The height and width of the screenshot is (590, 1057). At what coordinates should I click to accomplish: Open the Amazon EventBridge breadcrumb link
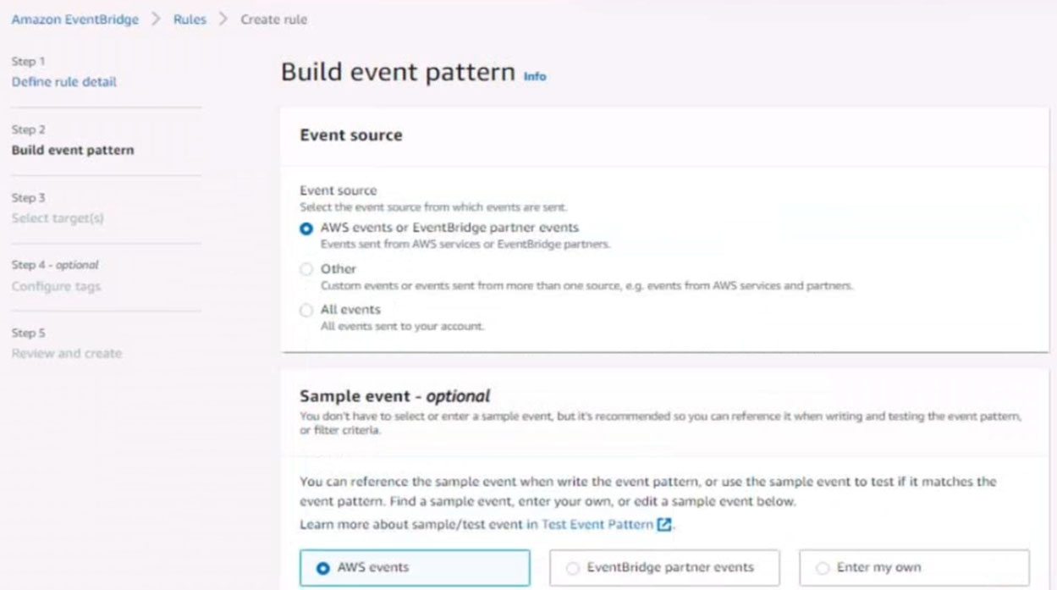pyautogui.click(x=74, y=19)
